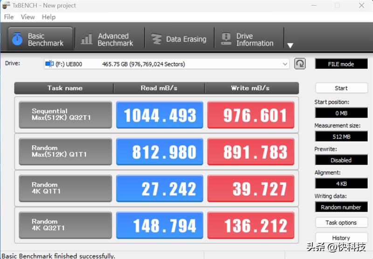Open the Help menu
Screen dimensions: 373x259
(x=48, y=17)
